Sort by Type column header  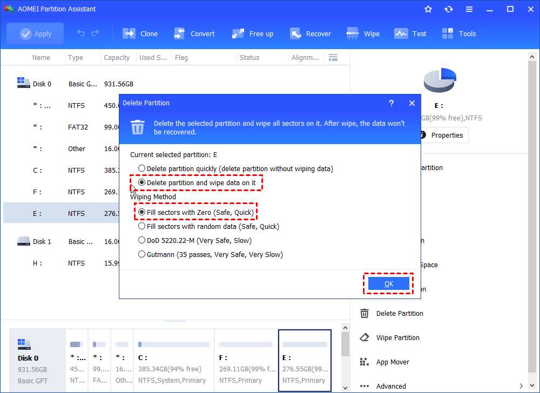[x=76, y=57]
